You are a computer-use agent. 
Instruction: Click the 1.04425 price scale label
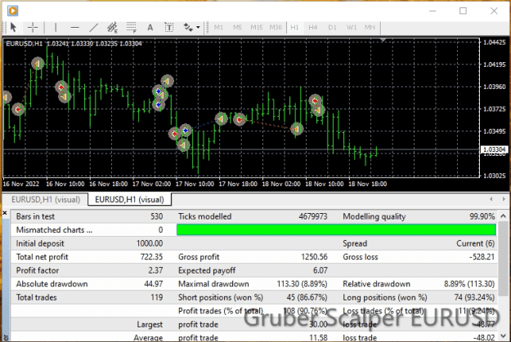pos(495,42)
